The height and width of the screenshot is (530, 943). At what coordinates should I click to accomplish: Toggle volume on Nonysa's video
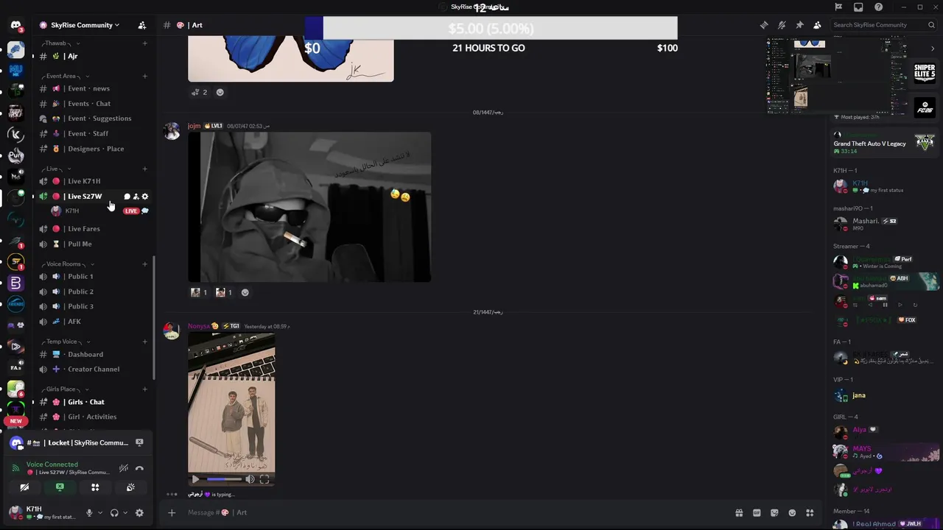[250, 479]
